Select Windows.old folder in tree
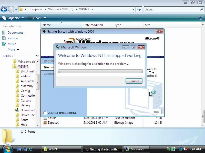The image size is (205, 153). 24,61
